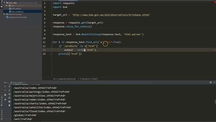Click the Scratches and Consoles icon
216x122 pixels.
7,17
